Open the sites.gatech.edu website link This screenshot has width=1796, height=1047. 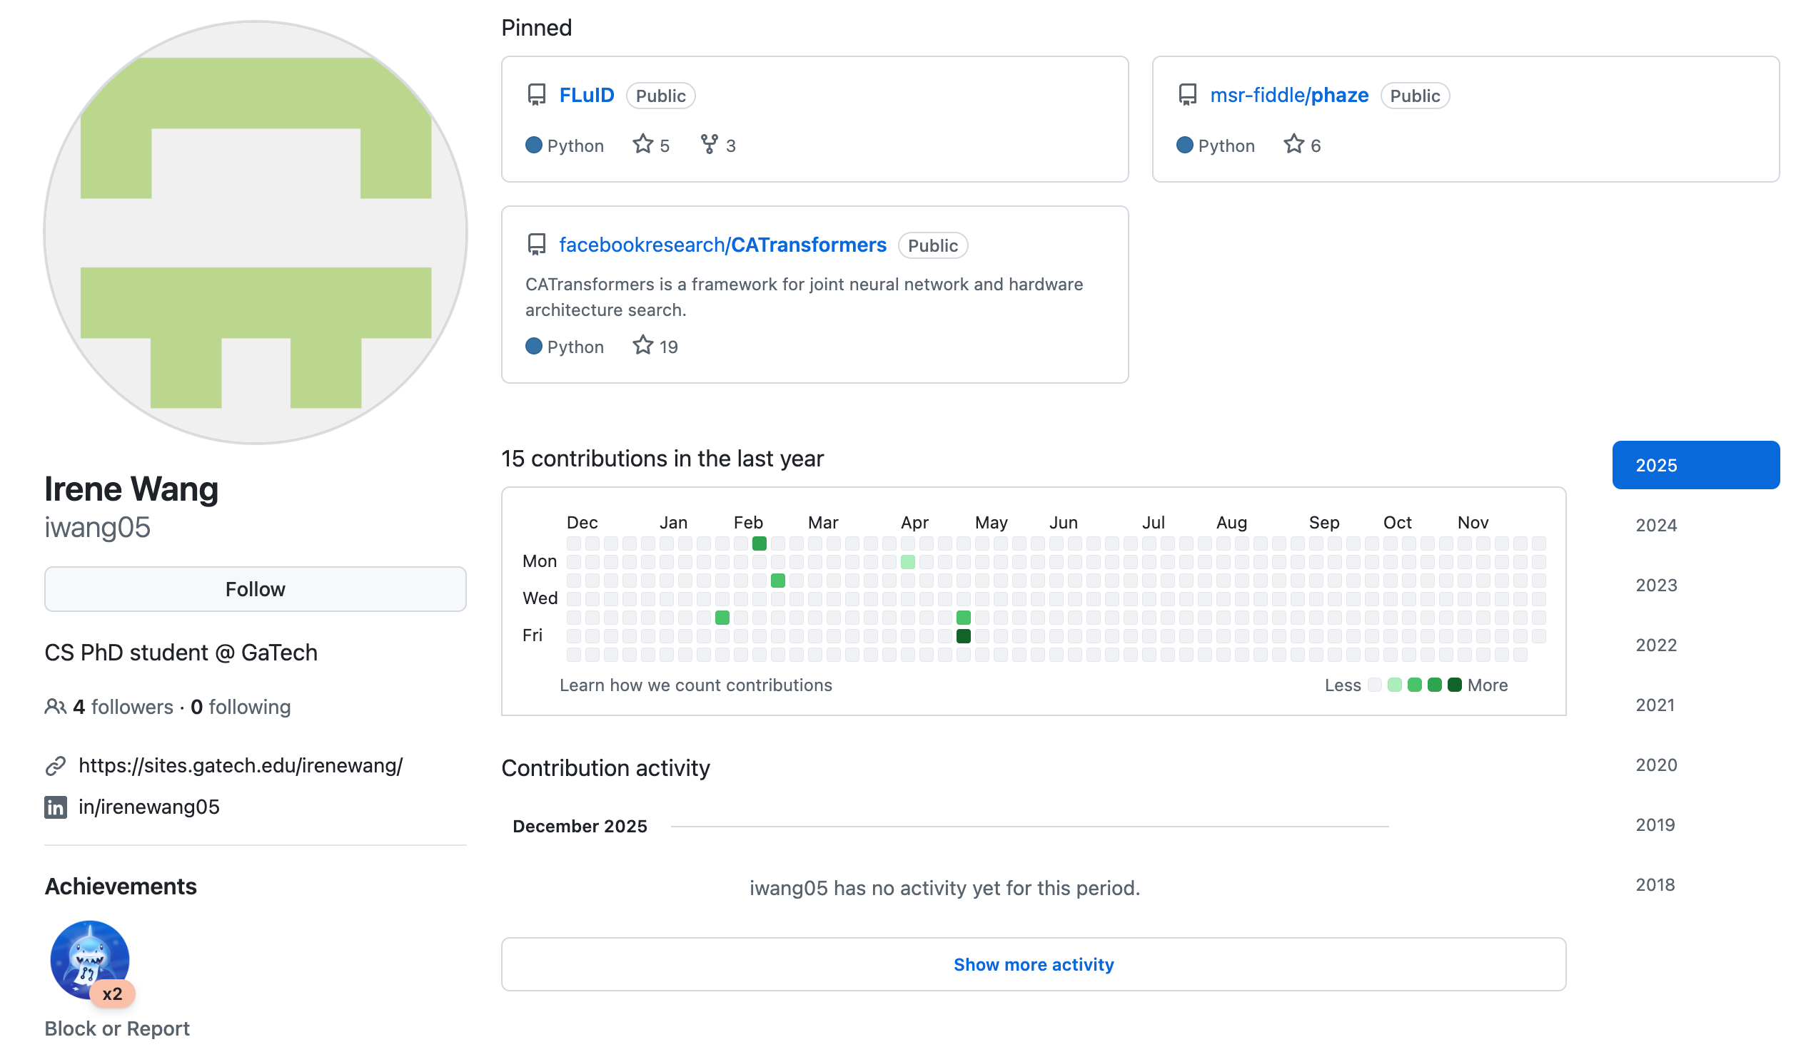pyautogui.click(x=241, y=765)
